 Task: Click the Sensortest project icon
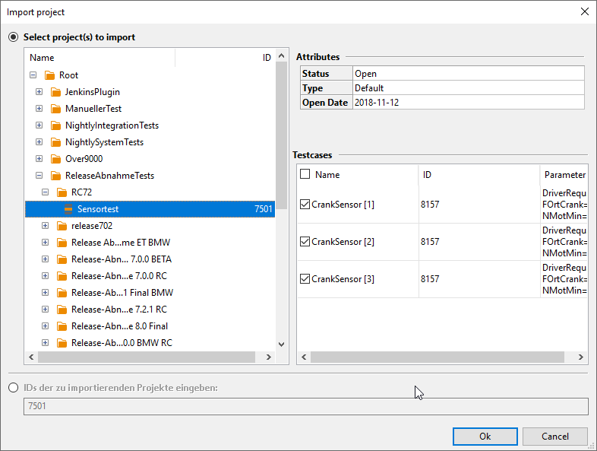pyautogui.click(x=68, y=209)
